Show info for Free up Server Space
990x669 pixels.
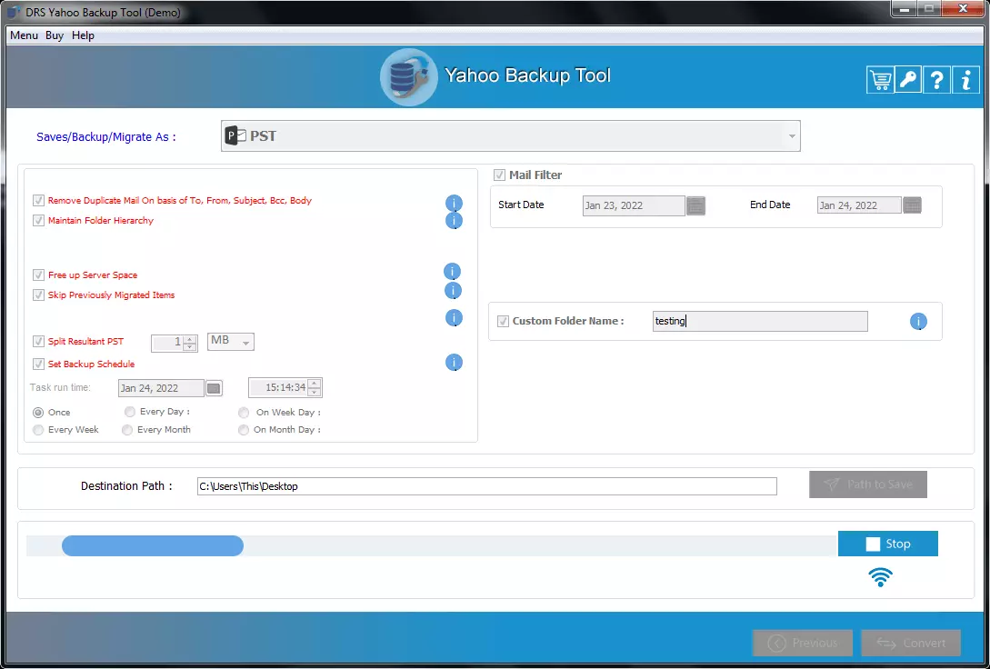point(452,272)
